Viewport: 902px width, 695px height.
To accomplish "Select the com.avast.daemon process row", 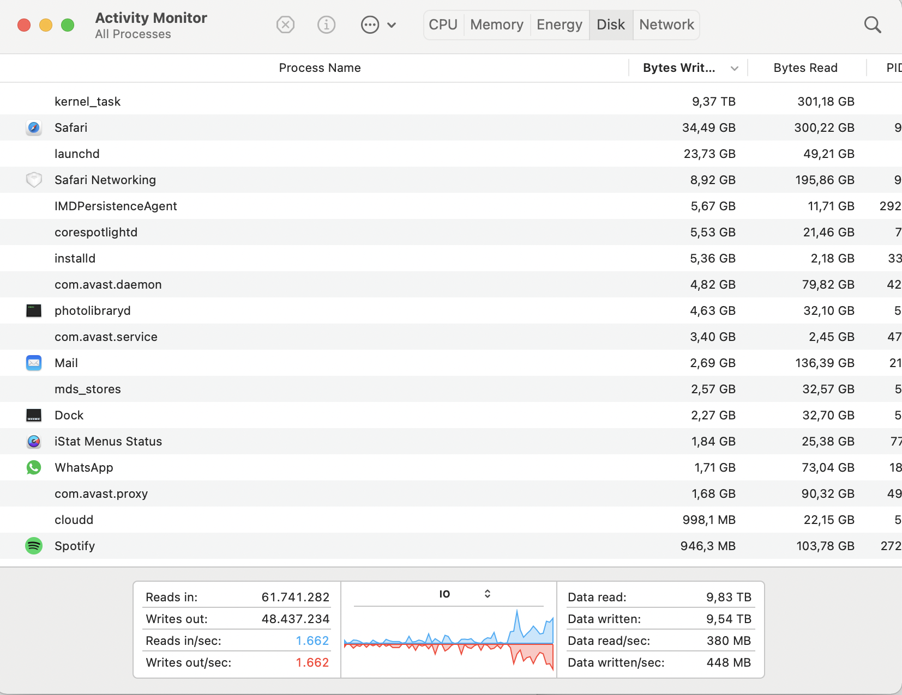I will [451, 284].
